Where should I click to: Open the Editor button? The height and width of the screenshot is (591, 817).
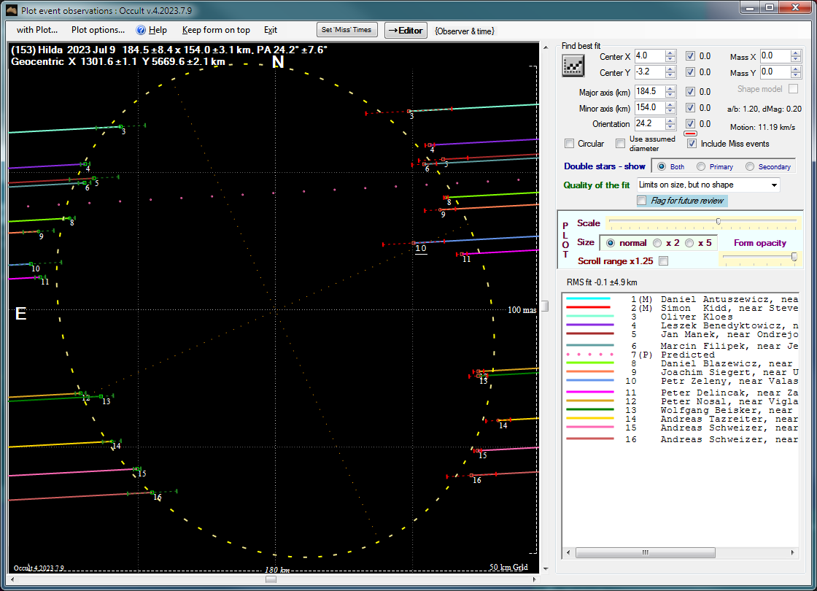[406, 30]
